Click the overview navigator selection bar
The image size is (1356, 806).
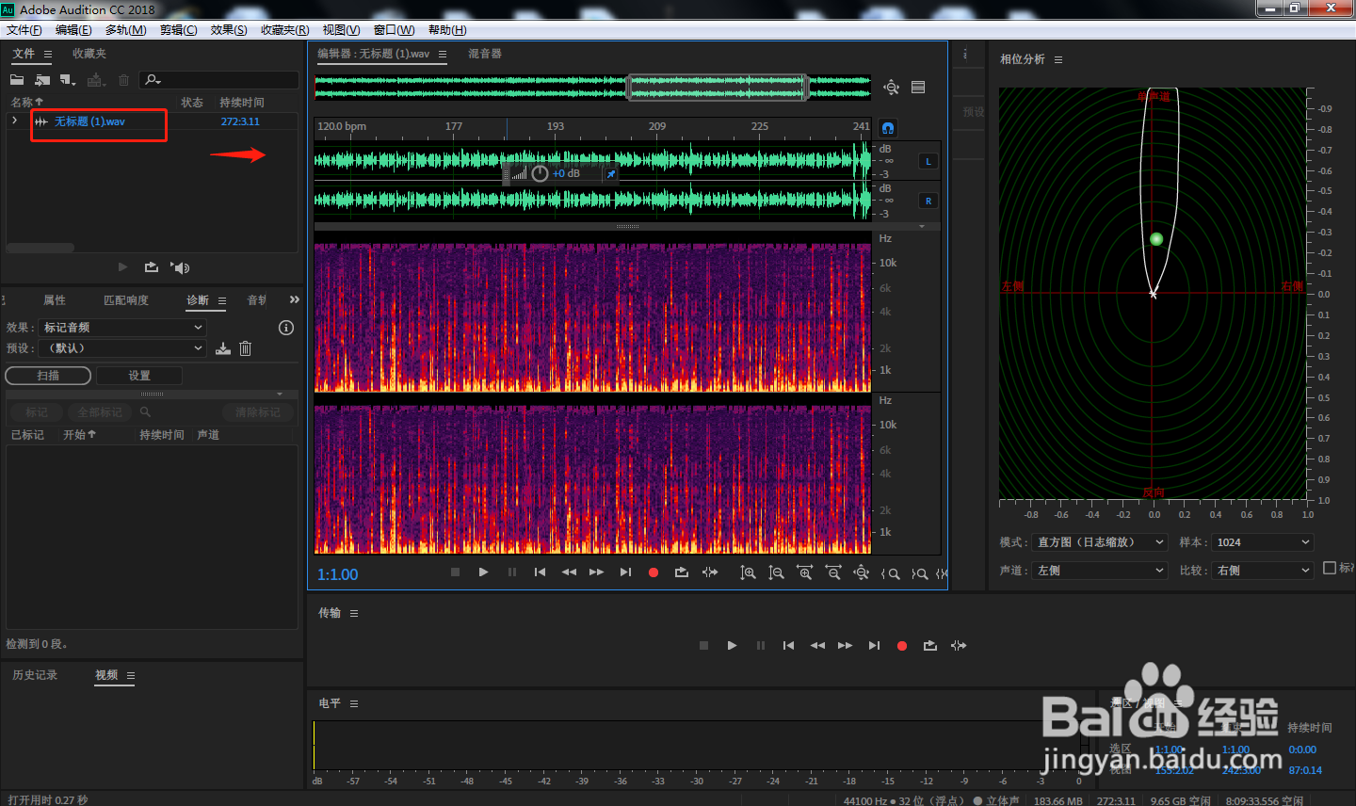pyautogui.click(x=718, y=88)
